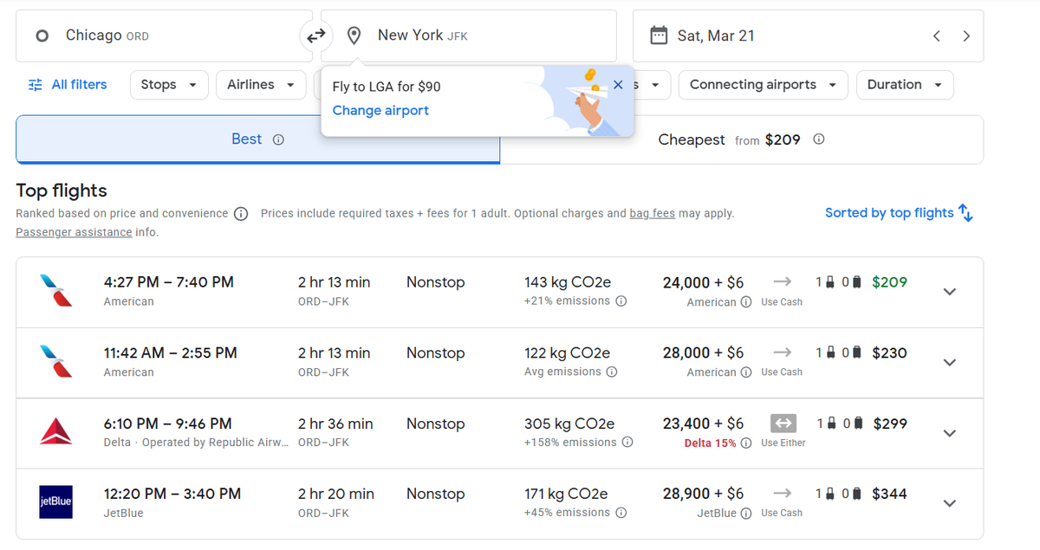Toggle Use Either switch on Delta flight
1040x550 pixels.
783,424
